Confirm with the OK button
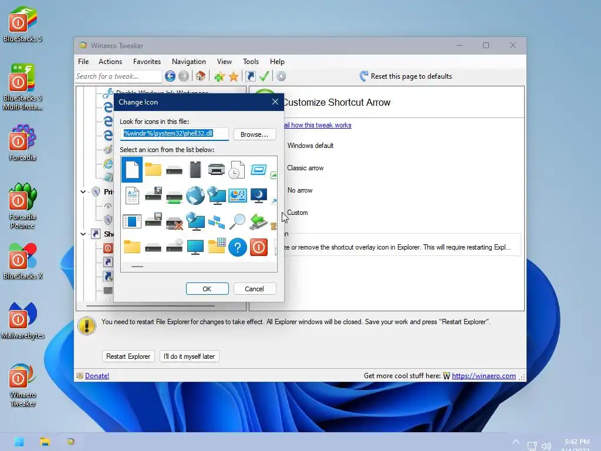601x451 pixels. [x=207, y=289]
